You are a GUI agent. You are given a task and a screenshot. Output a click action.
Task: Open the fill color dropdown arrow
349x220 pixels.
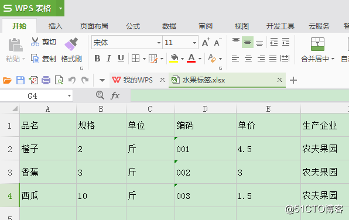[182, 59]
